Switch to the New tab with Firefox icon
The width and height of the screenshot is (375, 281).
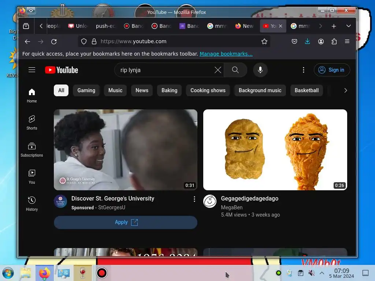tap(244, 26)
